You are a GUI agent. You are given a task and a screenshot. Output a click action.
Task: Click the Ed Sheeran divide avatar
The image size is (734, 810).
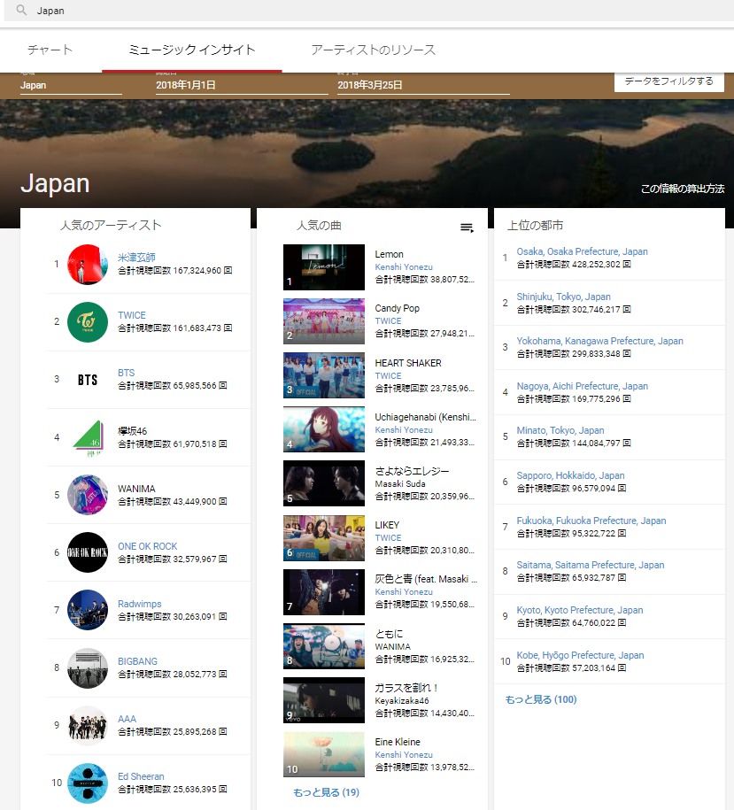(88, 783)
